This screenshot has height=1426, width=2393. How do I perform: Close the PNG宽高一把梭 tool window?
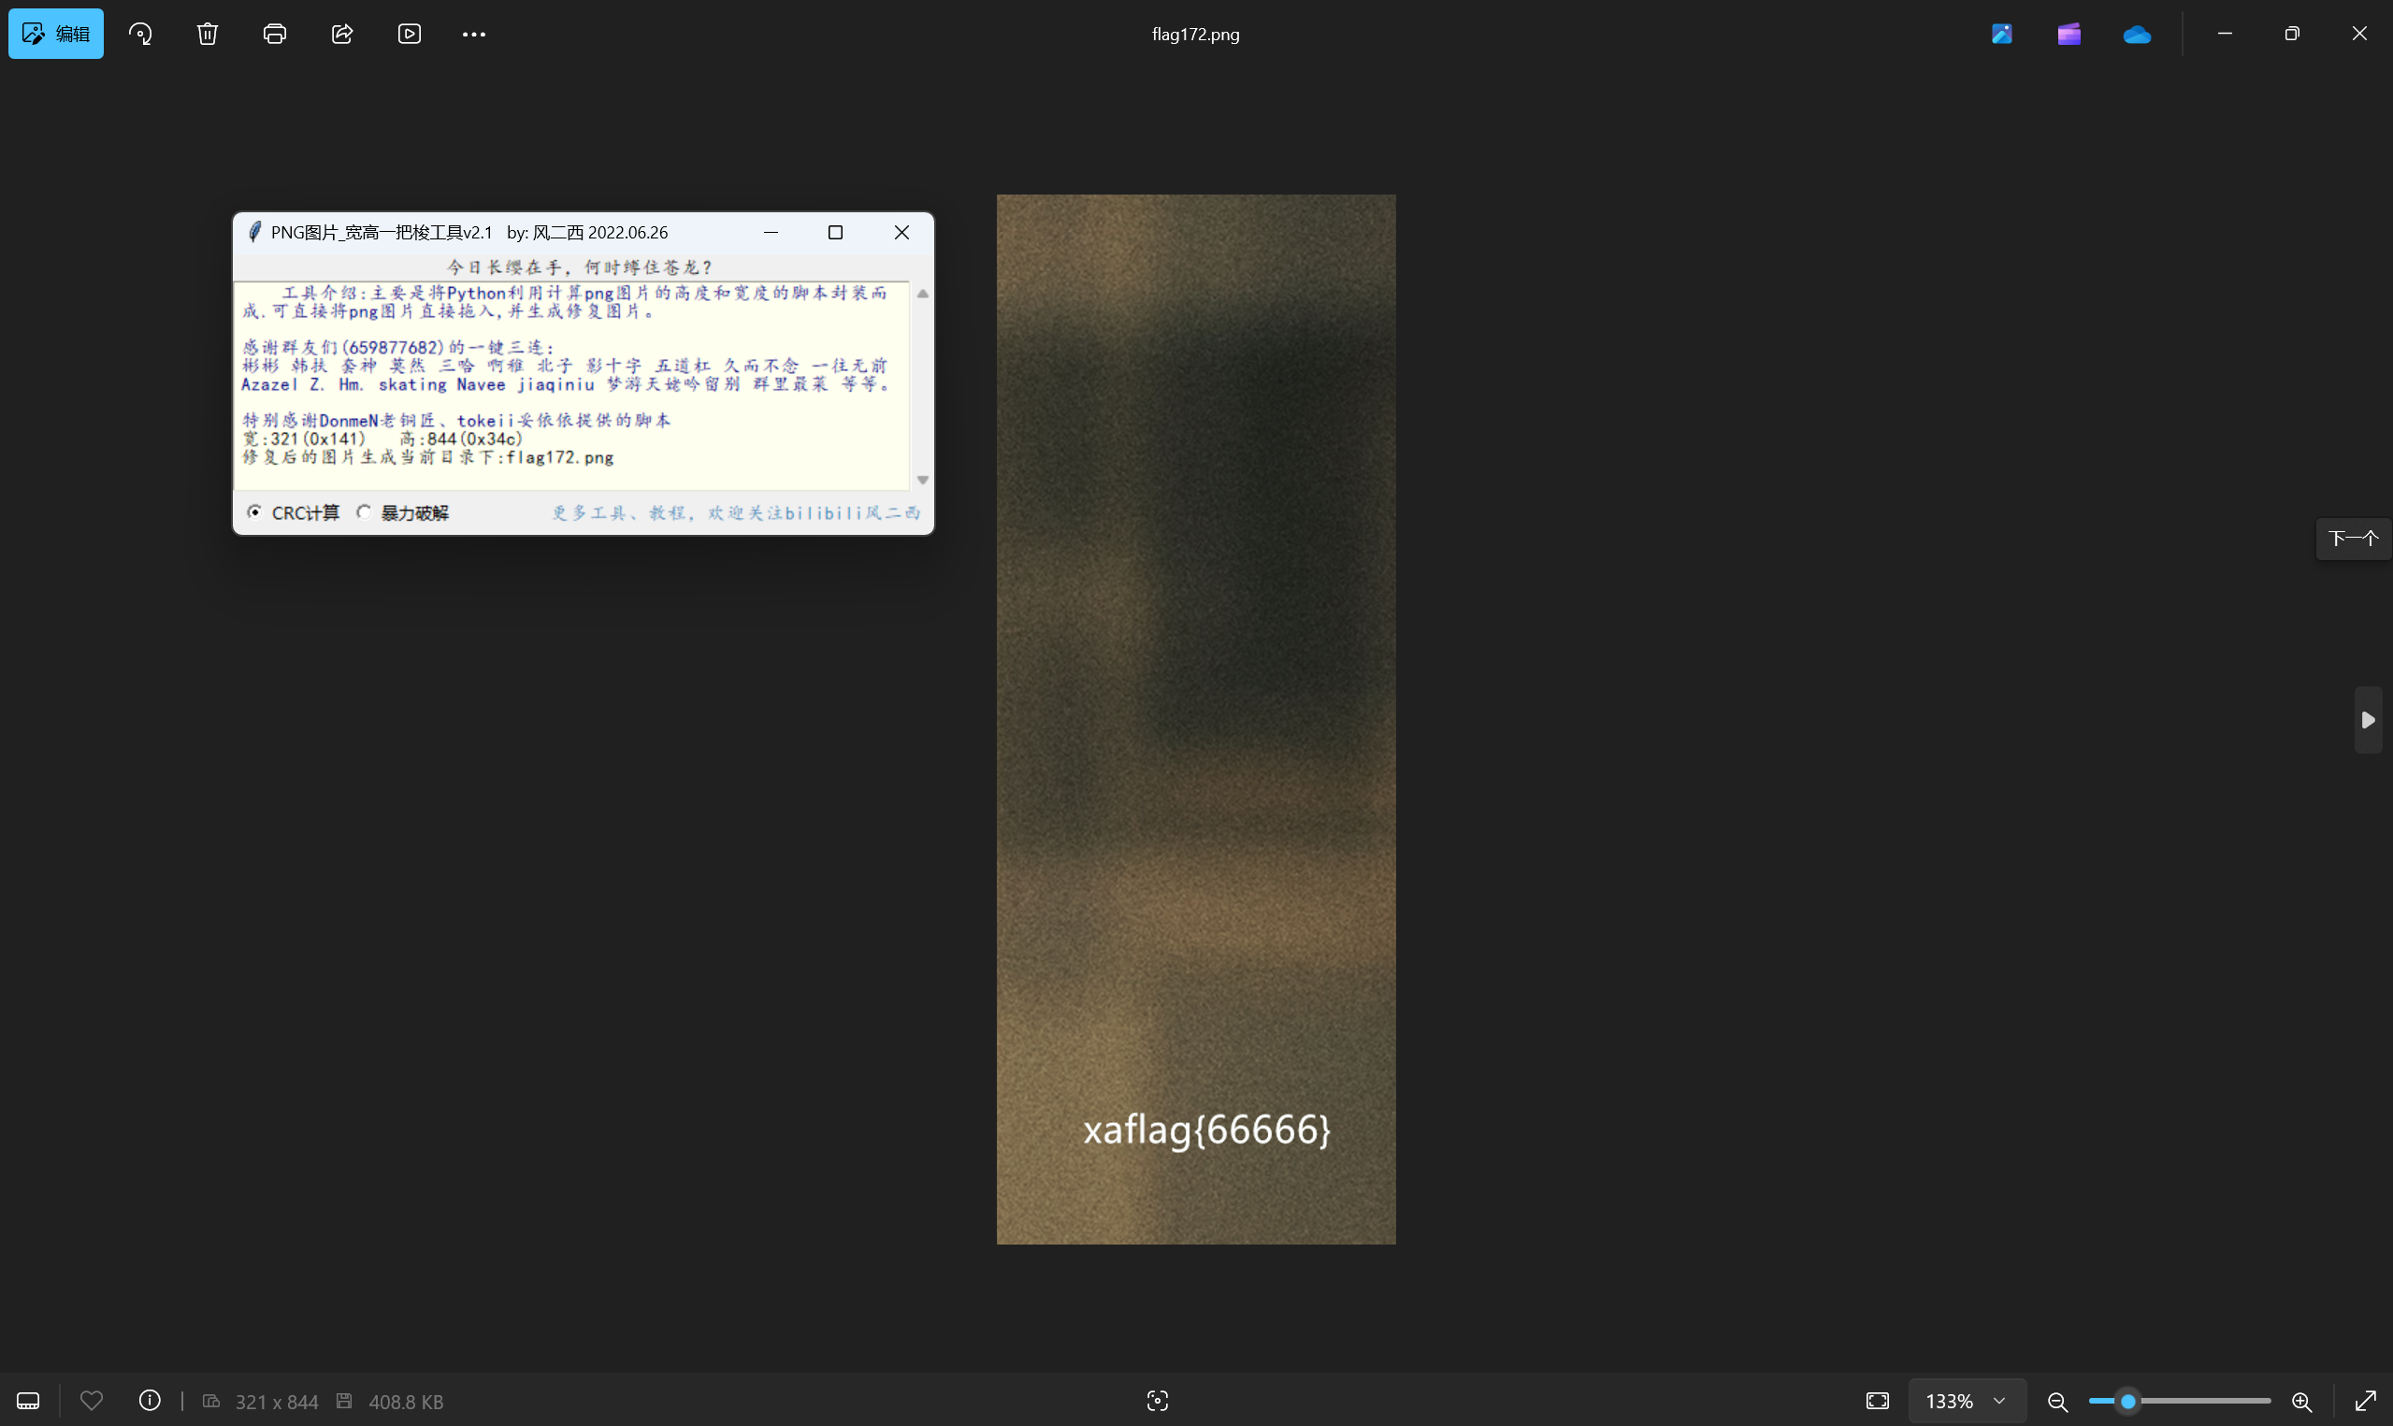(901, 233)
